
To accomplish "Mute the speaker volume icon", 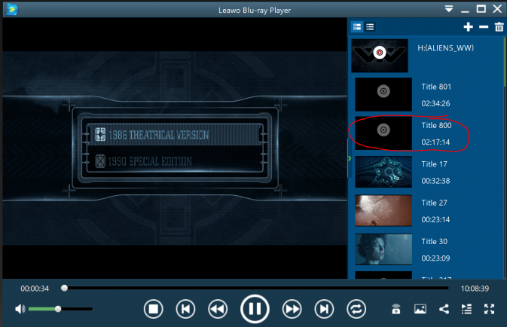I will (20, 309).
